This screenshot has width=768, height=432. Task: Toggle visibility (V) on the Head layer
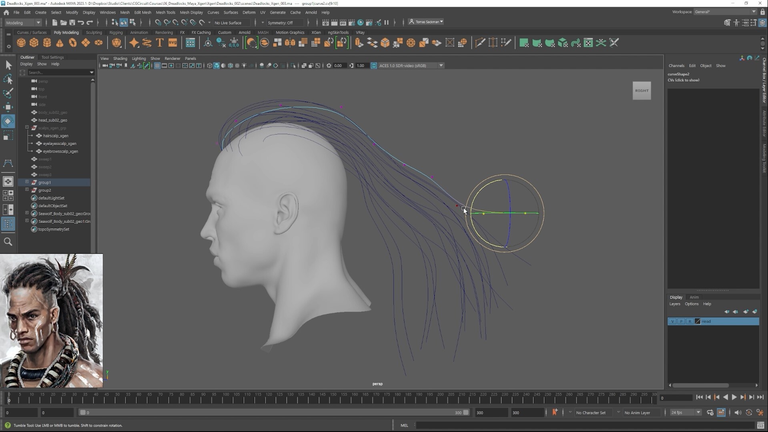click(673, 321)
